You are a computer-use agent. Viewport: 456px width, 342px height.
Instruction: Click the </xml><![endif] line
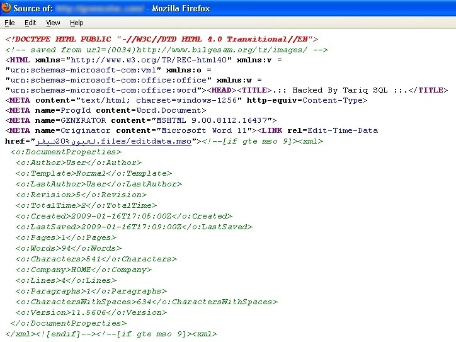[111, 334]
